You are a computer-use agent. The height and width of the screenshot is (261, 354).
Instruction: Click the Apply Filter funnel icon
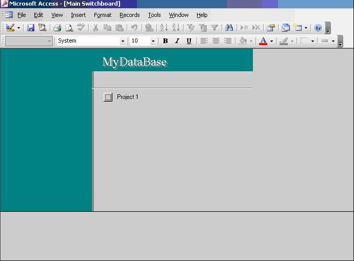pyautogui.click(x=214, y=28)
